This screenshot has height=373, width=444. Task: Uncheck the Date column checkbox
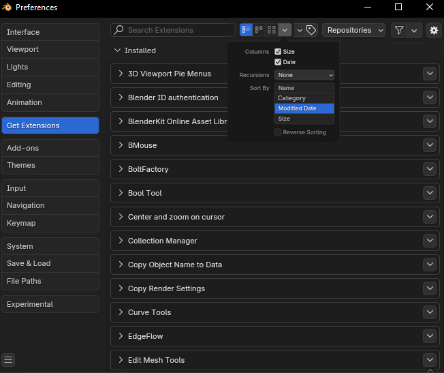(278, 62)
